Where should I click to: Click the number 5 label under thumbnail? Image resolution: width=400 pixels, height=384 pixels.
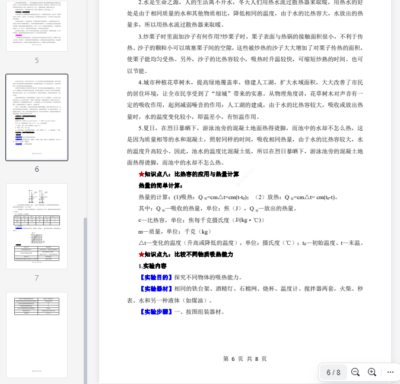[37, 60]
